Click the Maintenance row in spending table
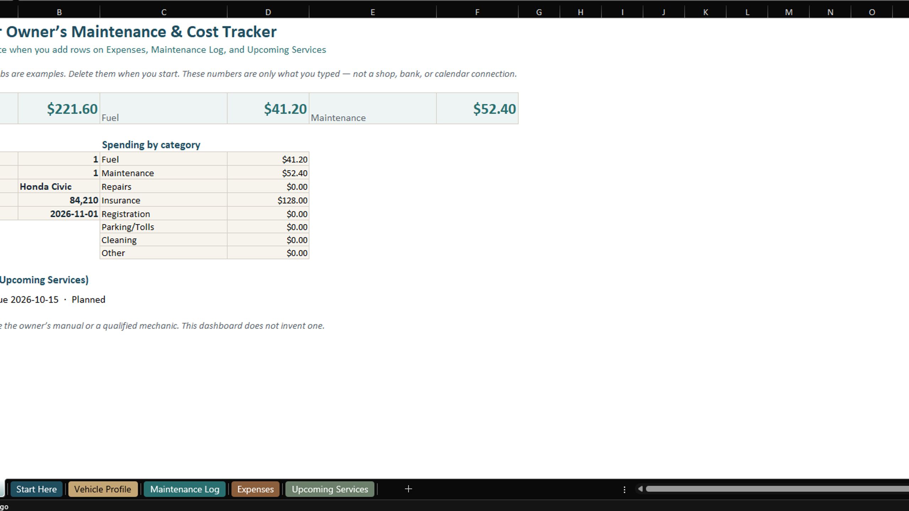This screenshot has height=511, width=909. pos(205,173)
